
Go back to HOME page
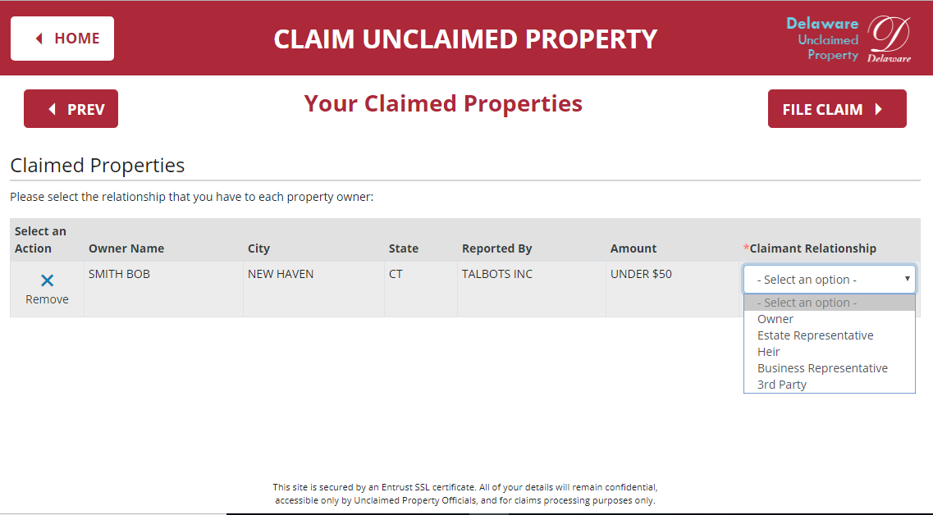pos(62,39)
